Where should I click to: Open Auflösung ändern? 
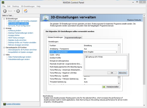click(15, 30)
